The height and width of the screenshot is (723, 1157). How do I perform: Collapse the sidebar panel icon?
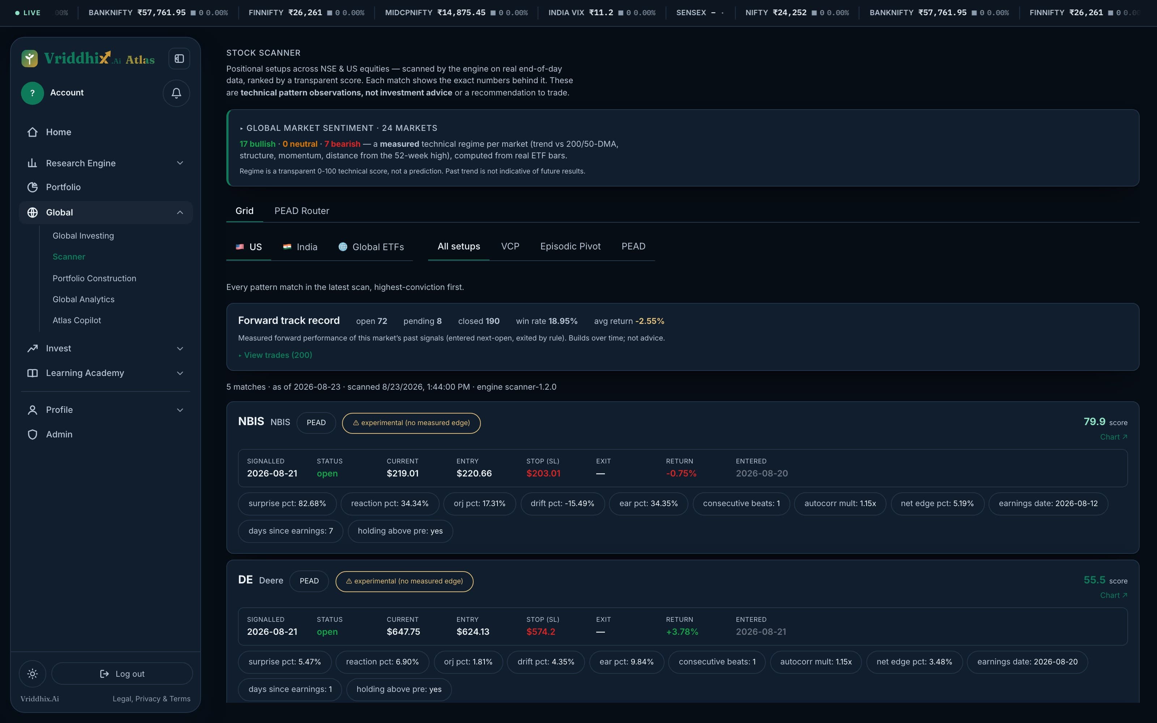tap(179, 58)
